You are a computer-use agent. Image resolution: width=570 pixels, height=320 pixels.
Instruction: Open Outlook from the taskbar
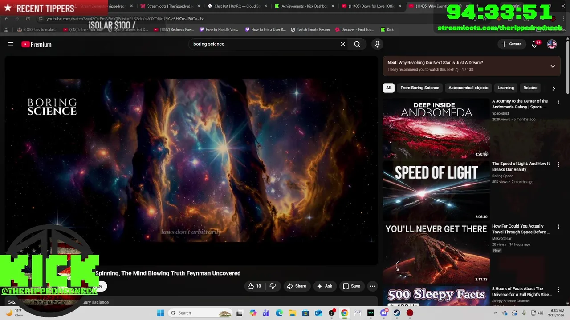pos(318,313)
